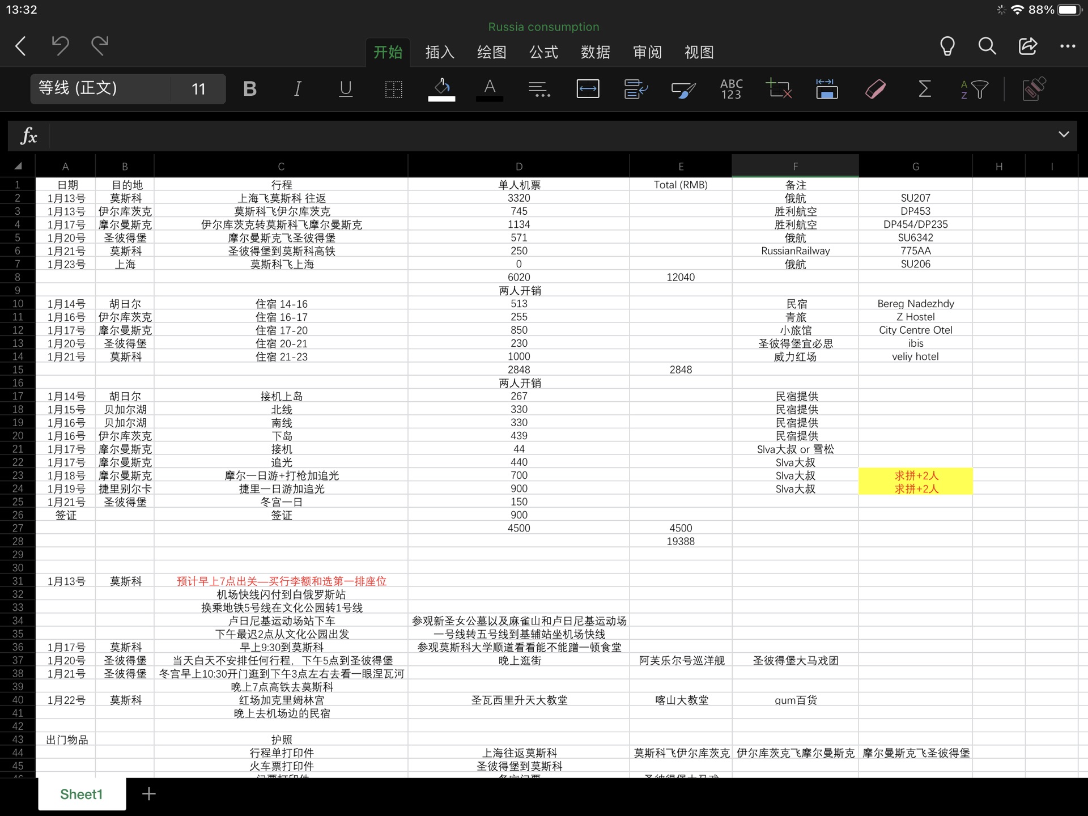Switch to the 插入 tab
The width and height of the screenshot is (1088, 816).
coord(440,52)
